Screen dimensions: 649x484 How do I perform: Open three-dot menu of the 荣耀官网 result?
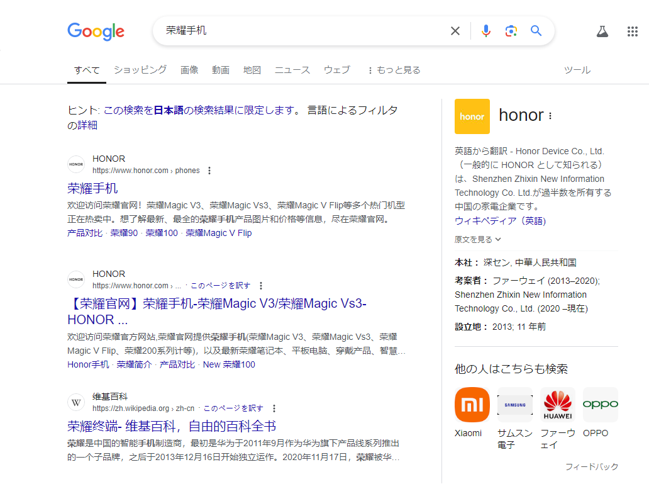click(261, 286)
